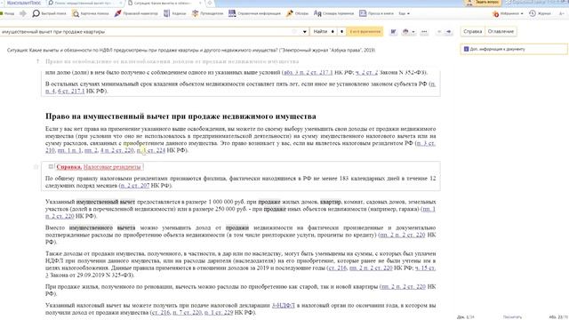Open the 3-НДФЛ declaration link

pos(284,306)
